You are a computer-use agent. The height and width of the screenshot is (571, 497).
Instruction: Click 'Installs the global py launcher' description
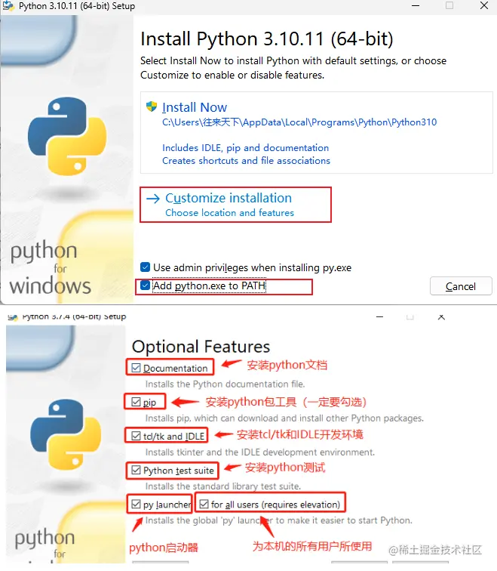pos(278,520)
